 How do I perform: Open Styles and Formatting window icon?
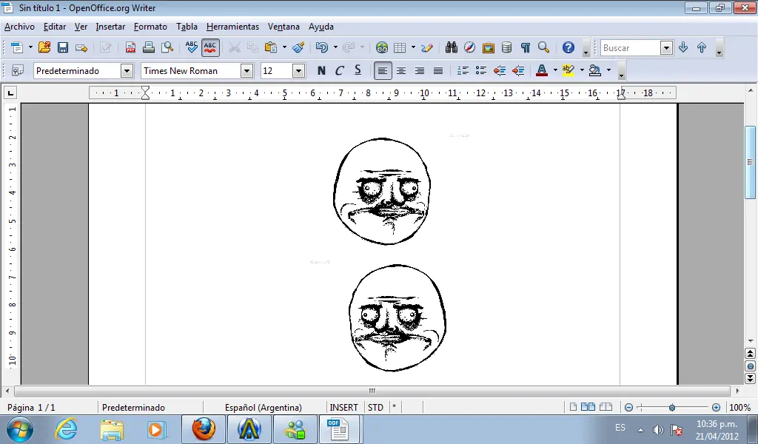point(17,70)
